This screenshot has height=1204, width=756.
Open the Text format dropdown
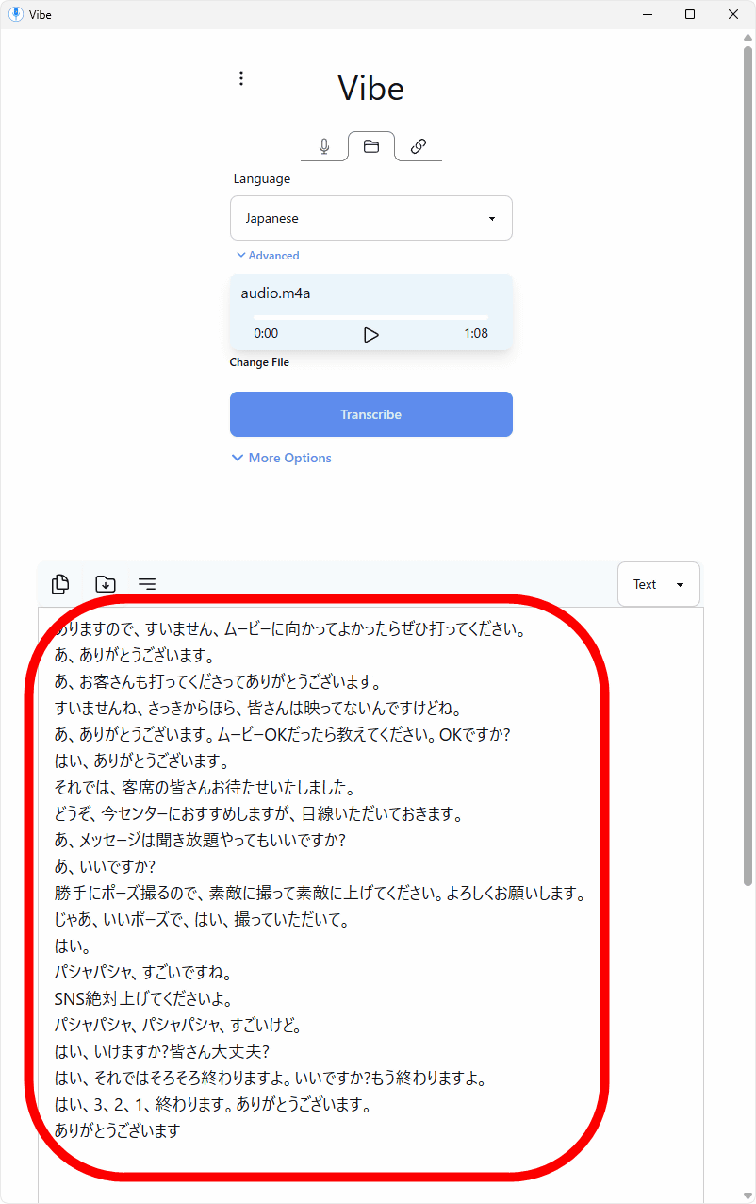(x=659, y=584)
